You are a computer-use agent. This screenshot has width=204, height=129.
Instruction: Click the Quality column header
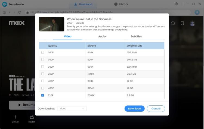[66, 46]
